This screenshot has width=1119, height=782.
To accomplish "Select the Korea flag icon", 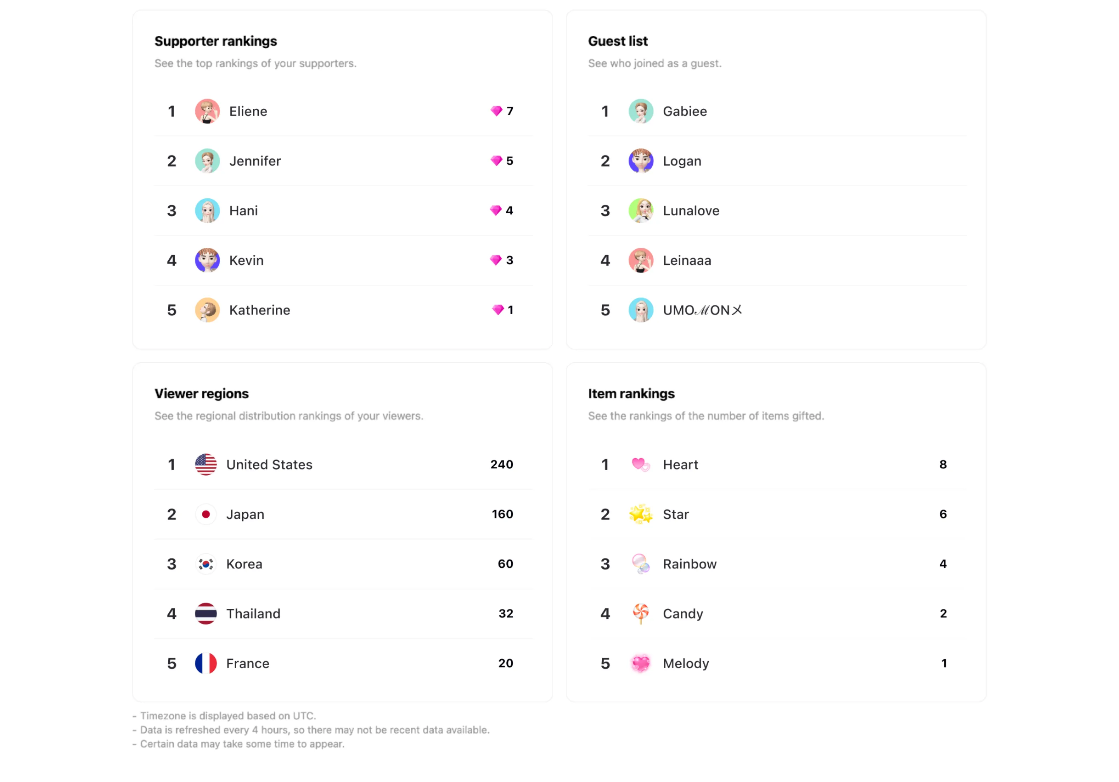I will (x=206, y=564).
